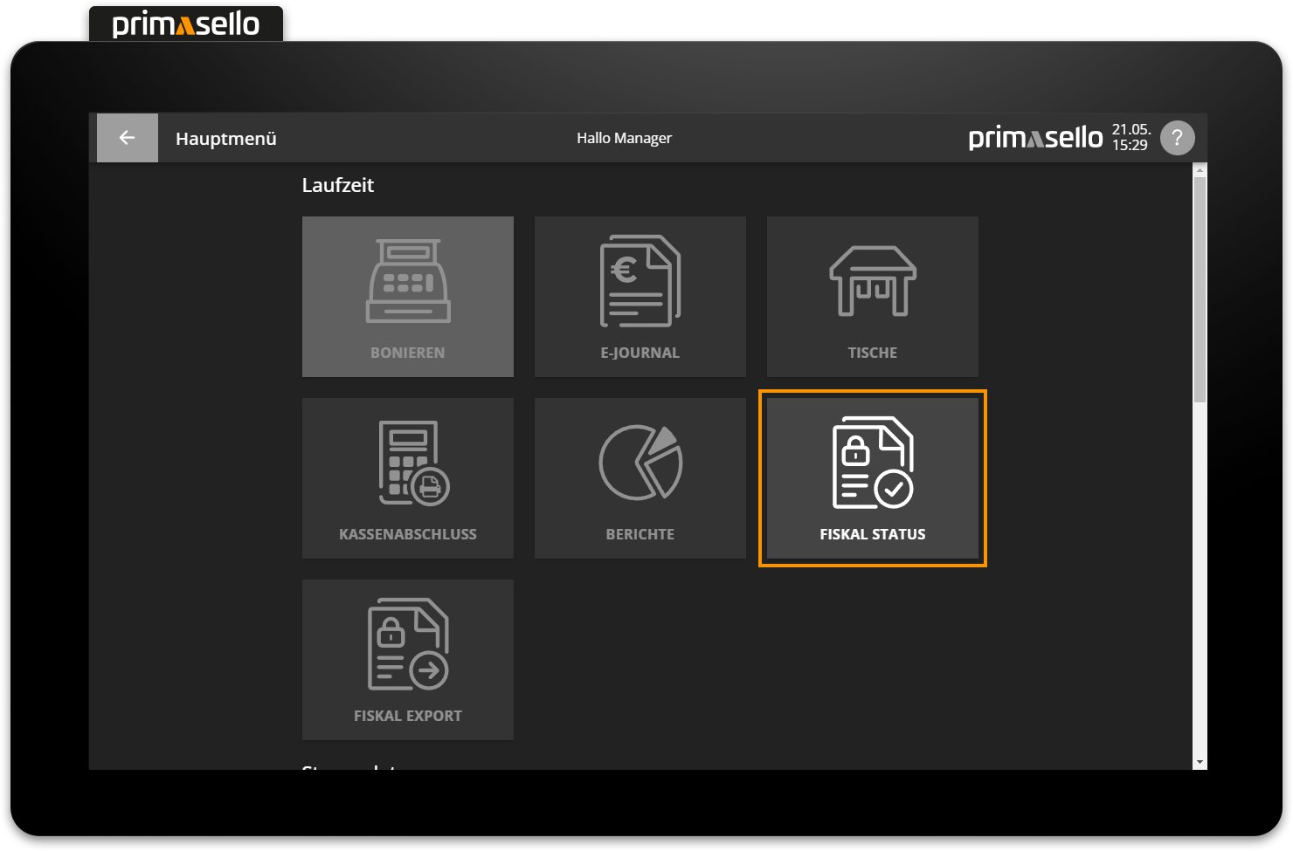Open the KASSENABSCHLUSS calculator tile

407,478
